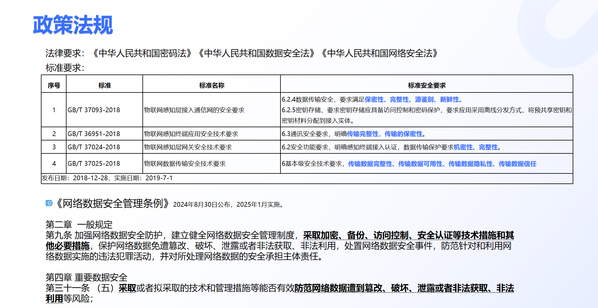Click the 标准要求: label
Image resolution: width=598 pixels, height=308 pixels.
tap(65, 68)
